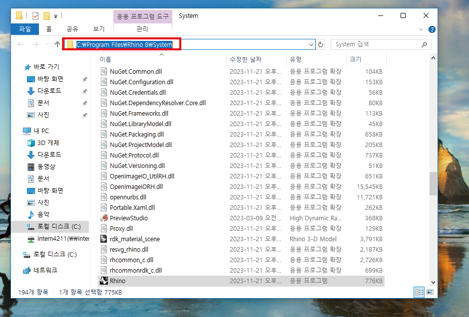
Task: Click the Rhino 3-D Model type cell
Action: coord(313,239)
